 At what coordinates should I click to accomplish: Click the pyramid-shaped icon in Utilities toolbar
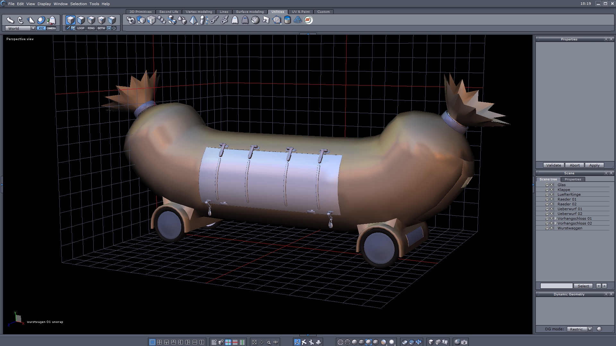coord(193,20)
